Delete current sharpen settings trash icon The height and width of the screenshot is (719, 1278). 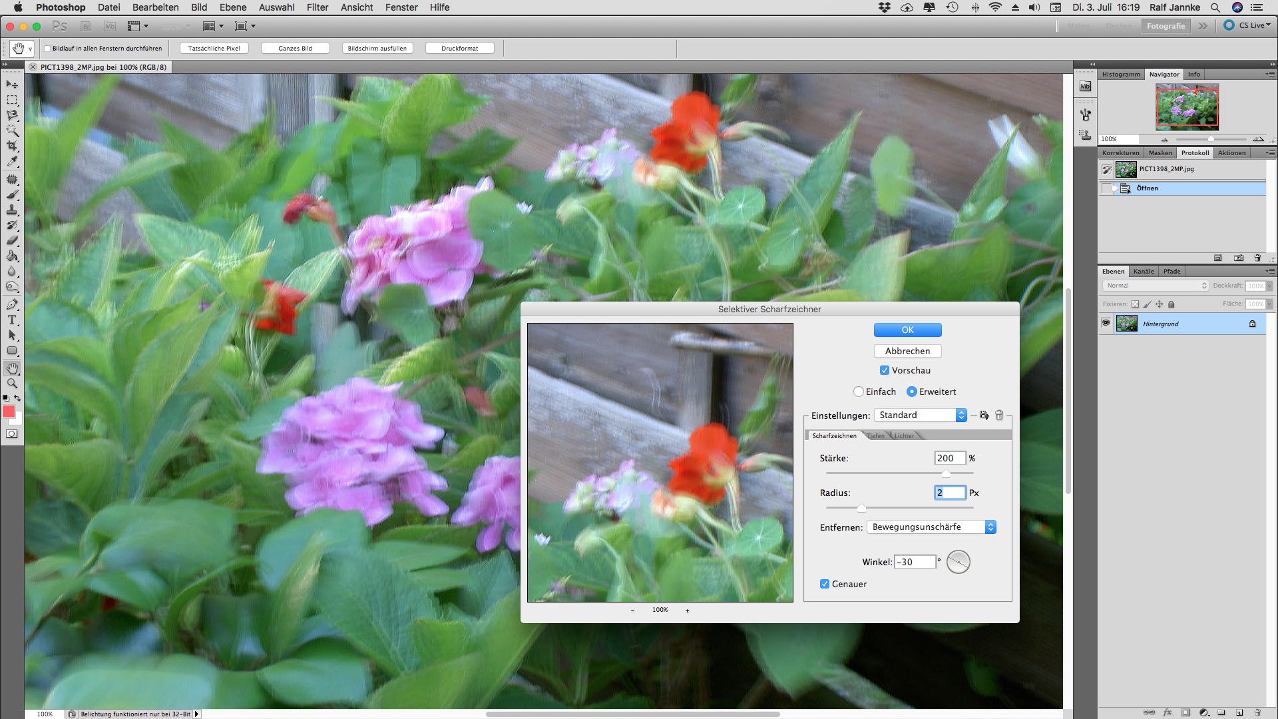(x=999, y=415)
